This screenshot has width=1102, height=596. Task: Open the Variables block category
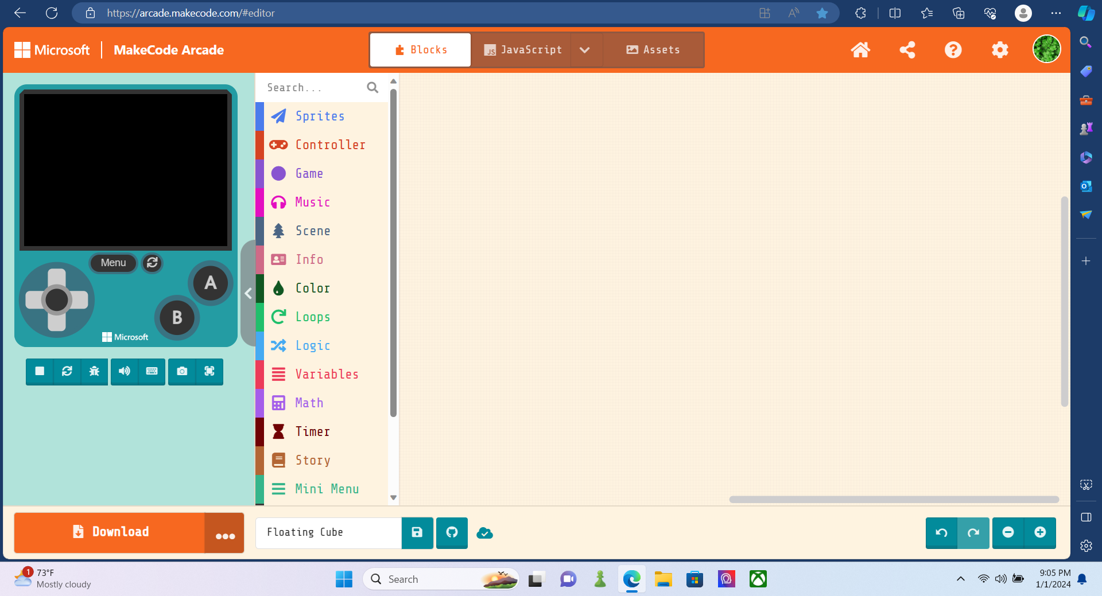click(x=321, y=375)
